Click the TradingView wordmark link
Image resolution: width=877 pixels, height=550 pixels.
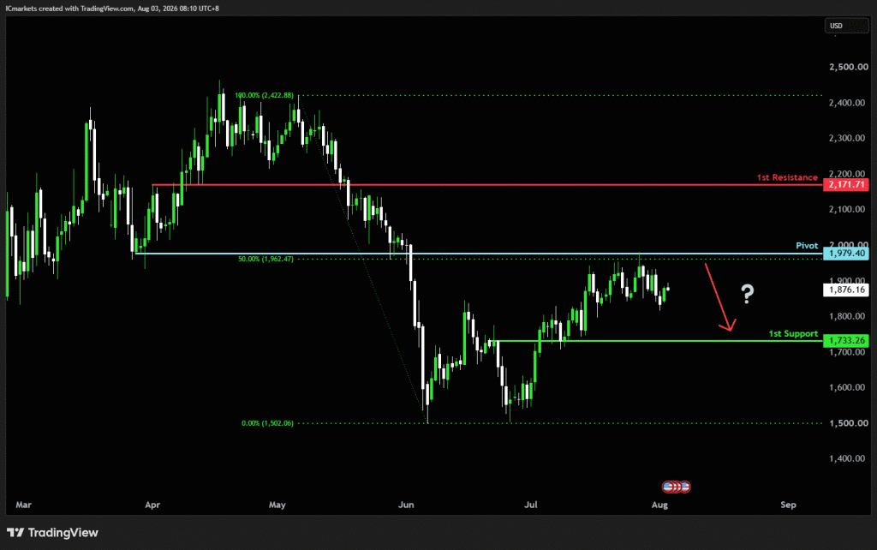click(63, 533)
